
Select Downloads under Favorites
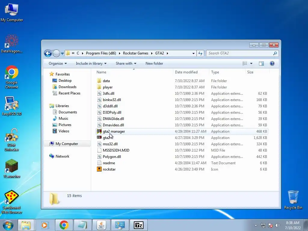[67, 87]
